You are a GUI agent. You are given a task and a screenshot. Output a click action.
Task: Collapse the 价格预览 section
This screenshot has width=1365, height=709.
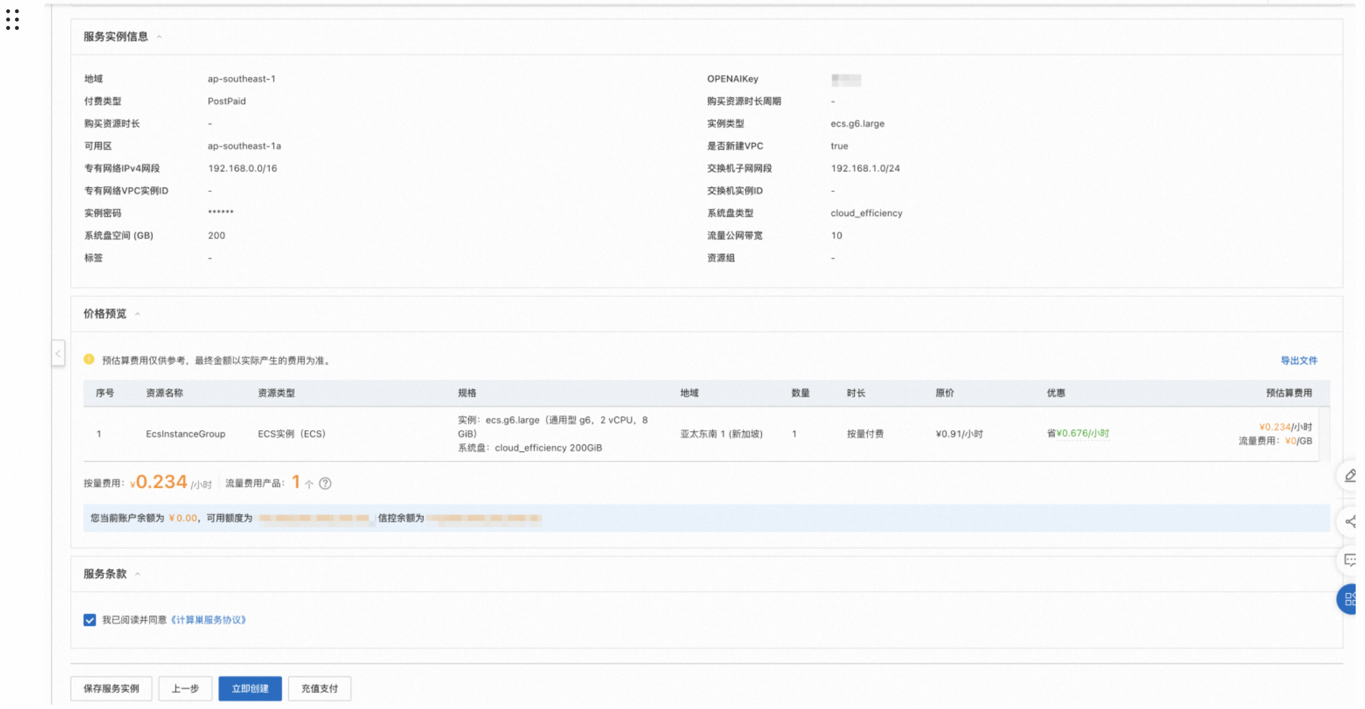pos(137,314)
